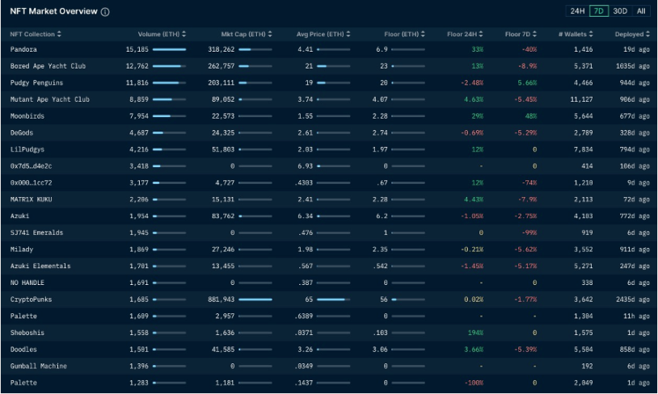Click the 0x7d5…d4e2c collection name
The width and height of the screenshot is (658, 394).
click(31, 166)
